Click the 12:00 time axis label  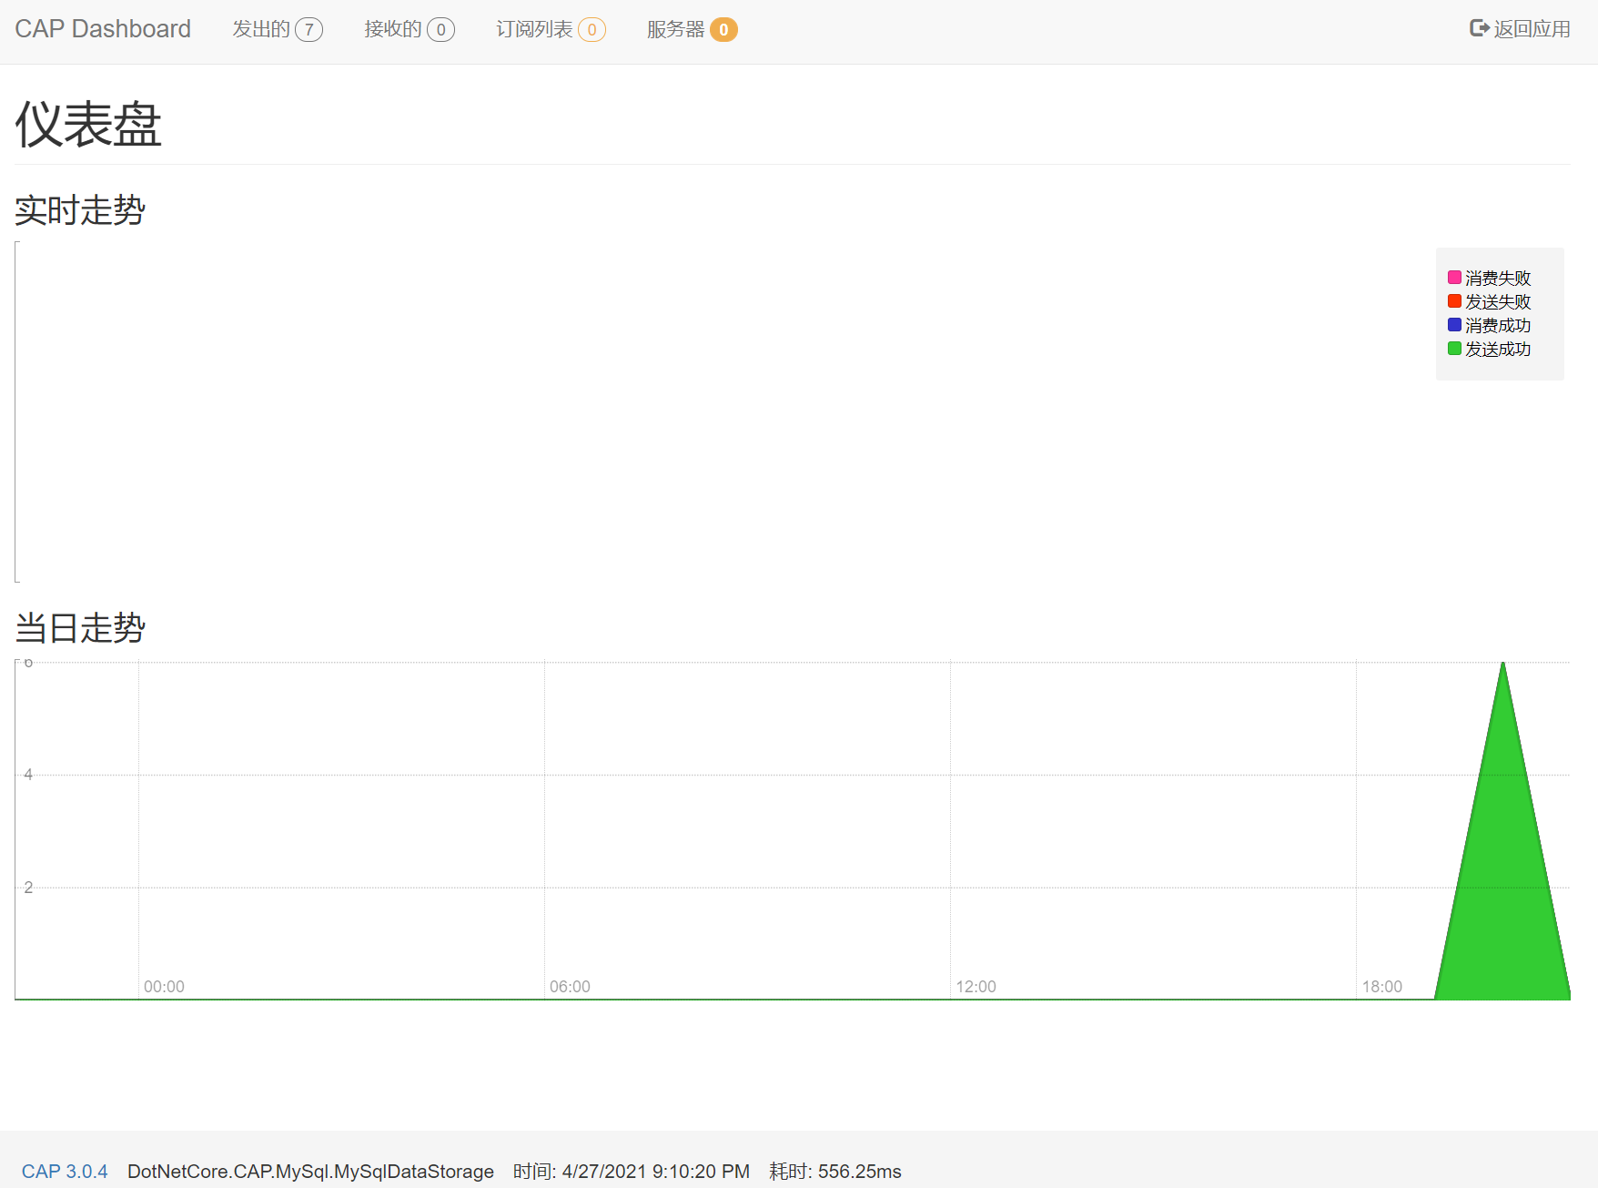[976, 987]
